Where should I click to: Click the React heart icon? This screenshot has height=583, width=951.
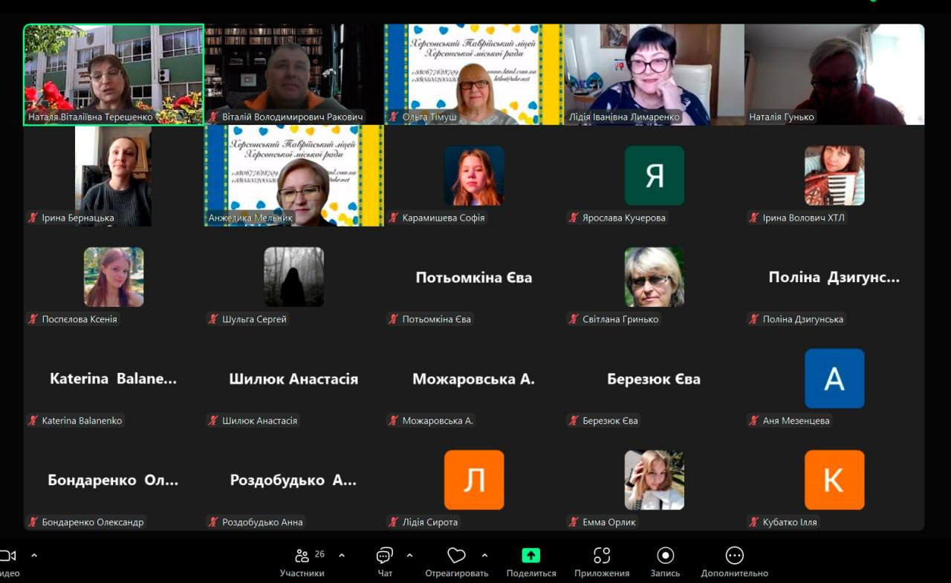pos(456,556)
